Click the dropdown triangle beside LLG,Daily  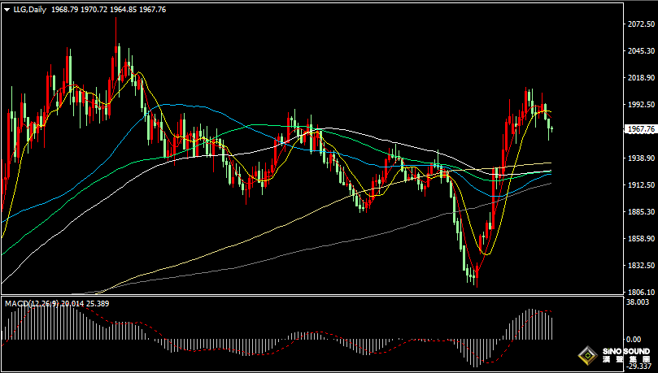pos(7,9)
